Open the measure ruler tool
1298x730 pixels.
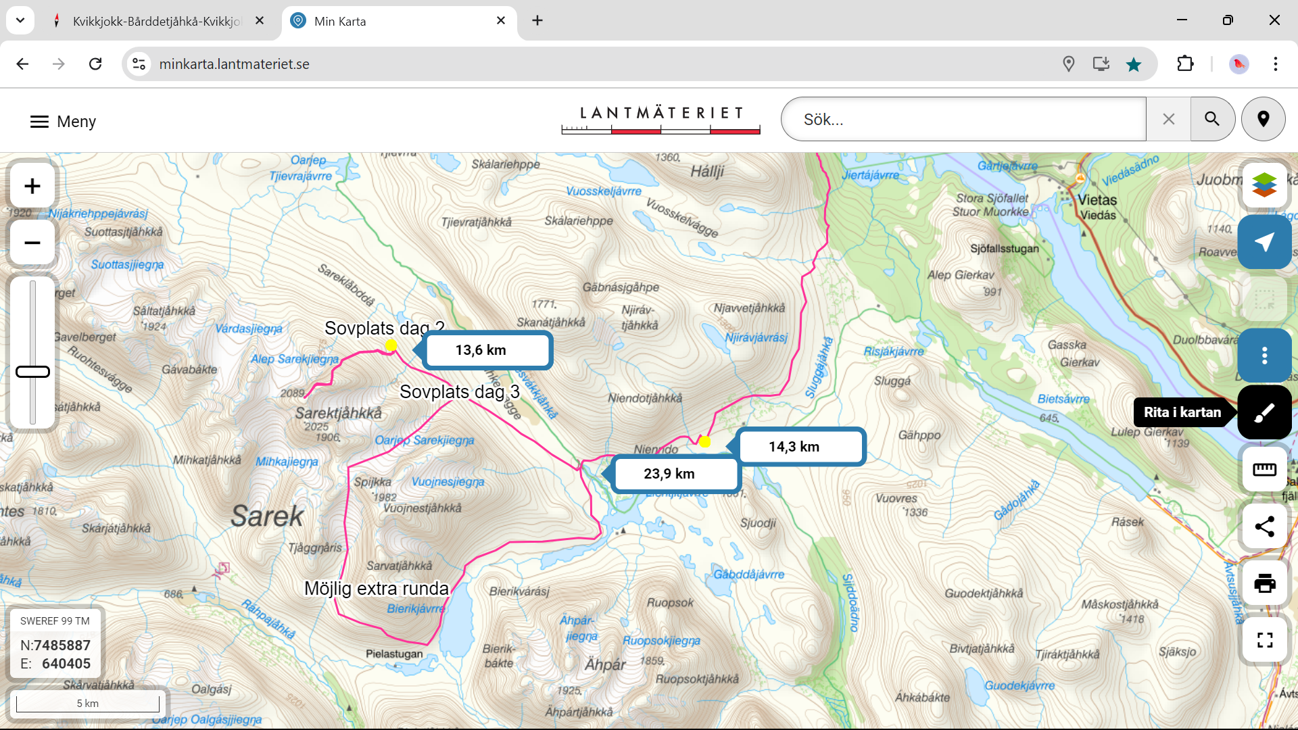point(1264,469)
